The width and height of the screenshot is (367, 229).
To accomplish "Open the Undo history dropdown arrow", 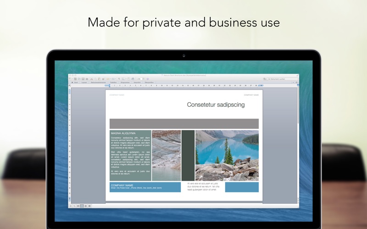I will pos(110,79).
